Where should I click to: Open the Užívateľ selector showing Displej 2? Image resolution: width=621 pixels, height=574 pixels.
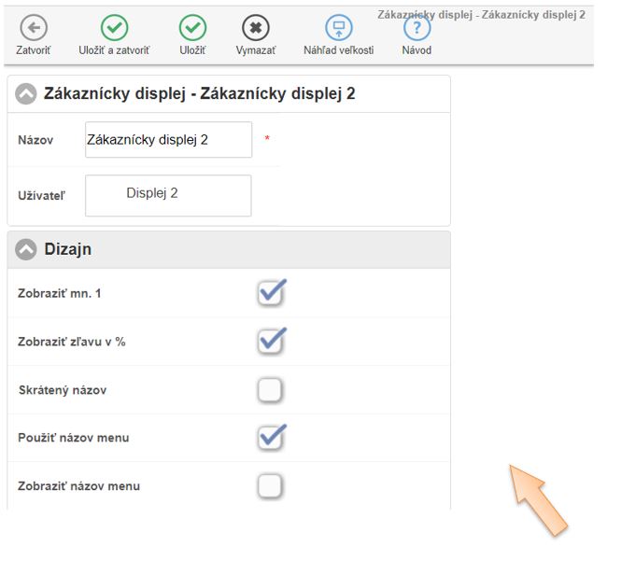point(168,195)
